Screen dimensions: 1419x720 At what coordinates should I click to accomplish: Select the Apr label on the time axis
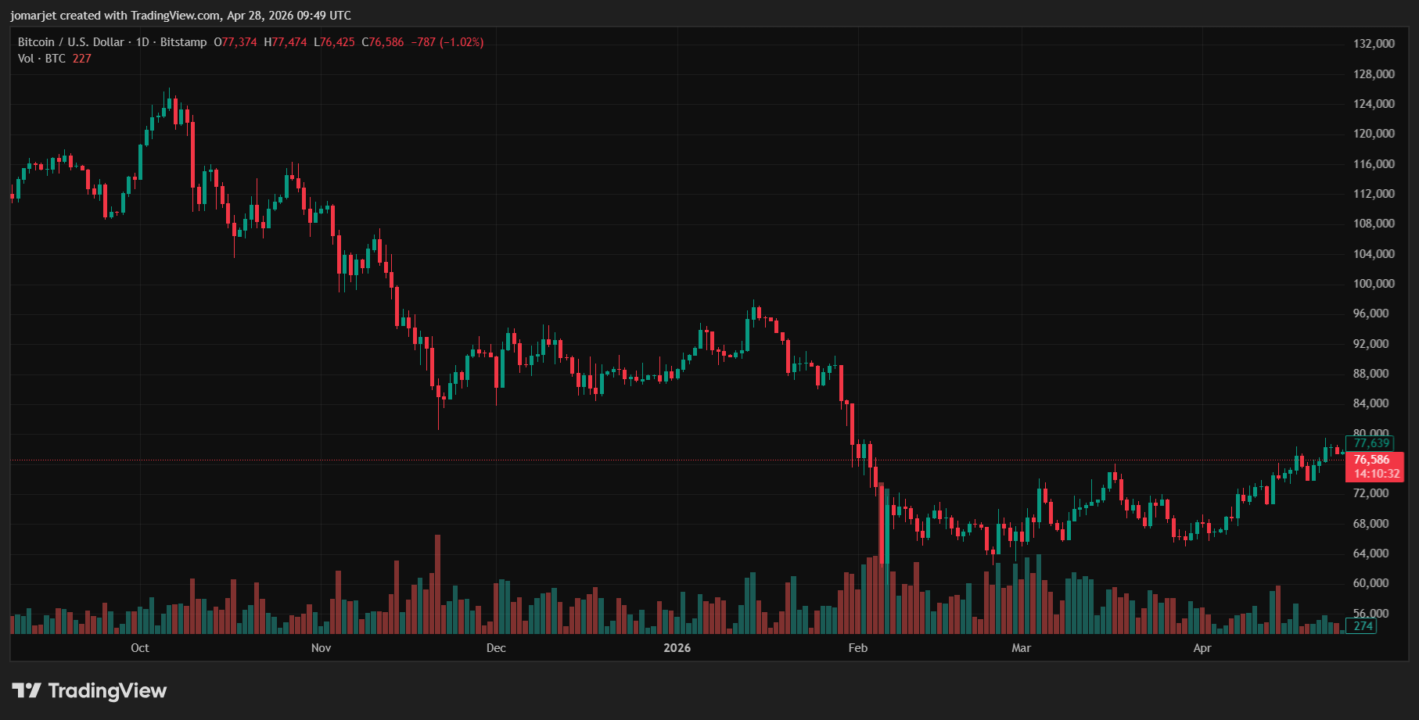pos(1202,648)
